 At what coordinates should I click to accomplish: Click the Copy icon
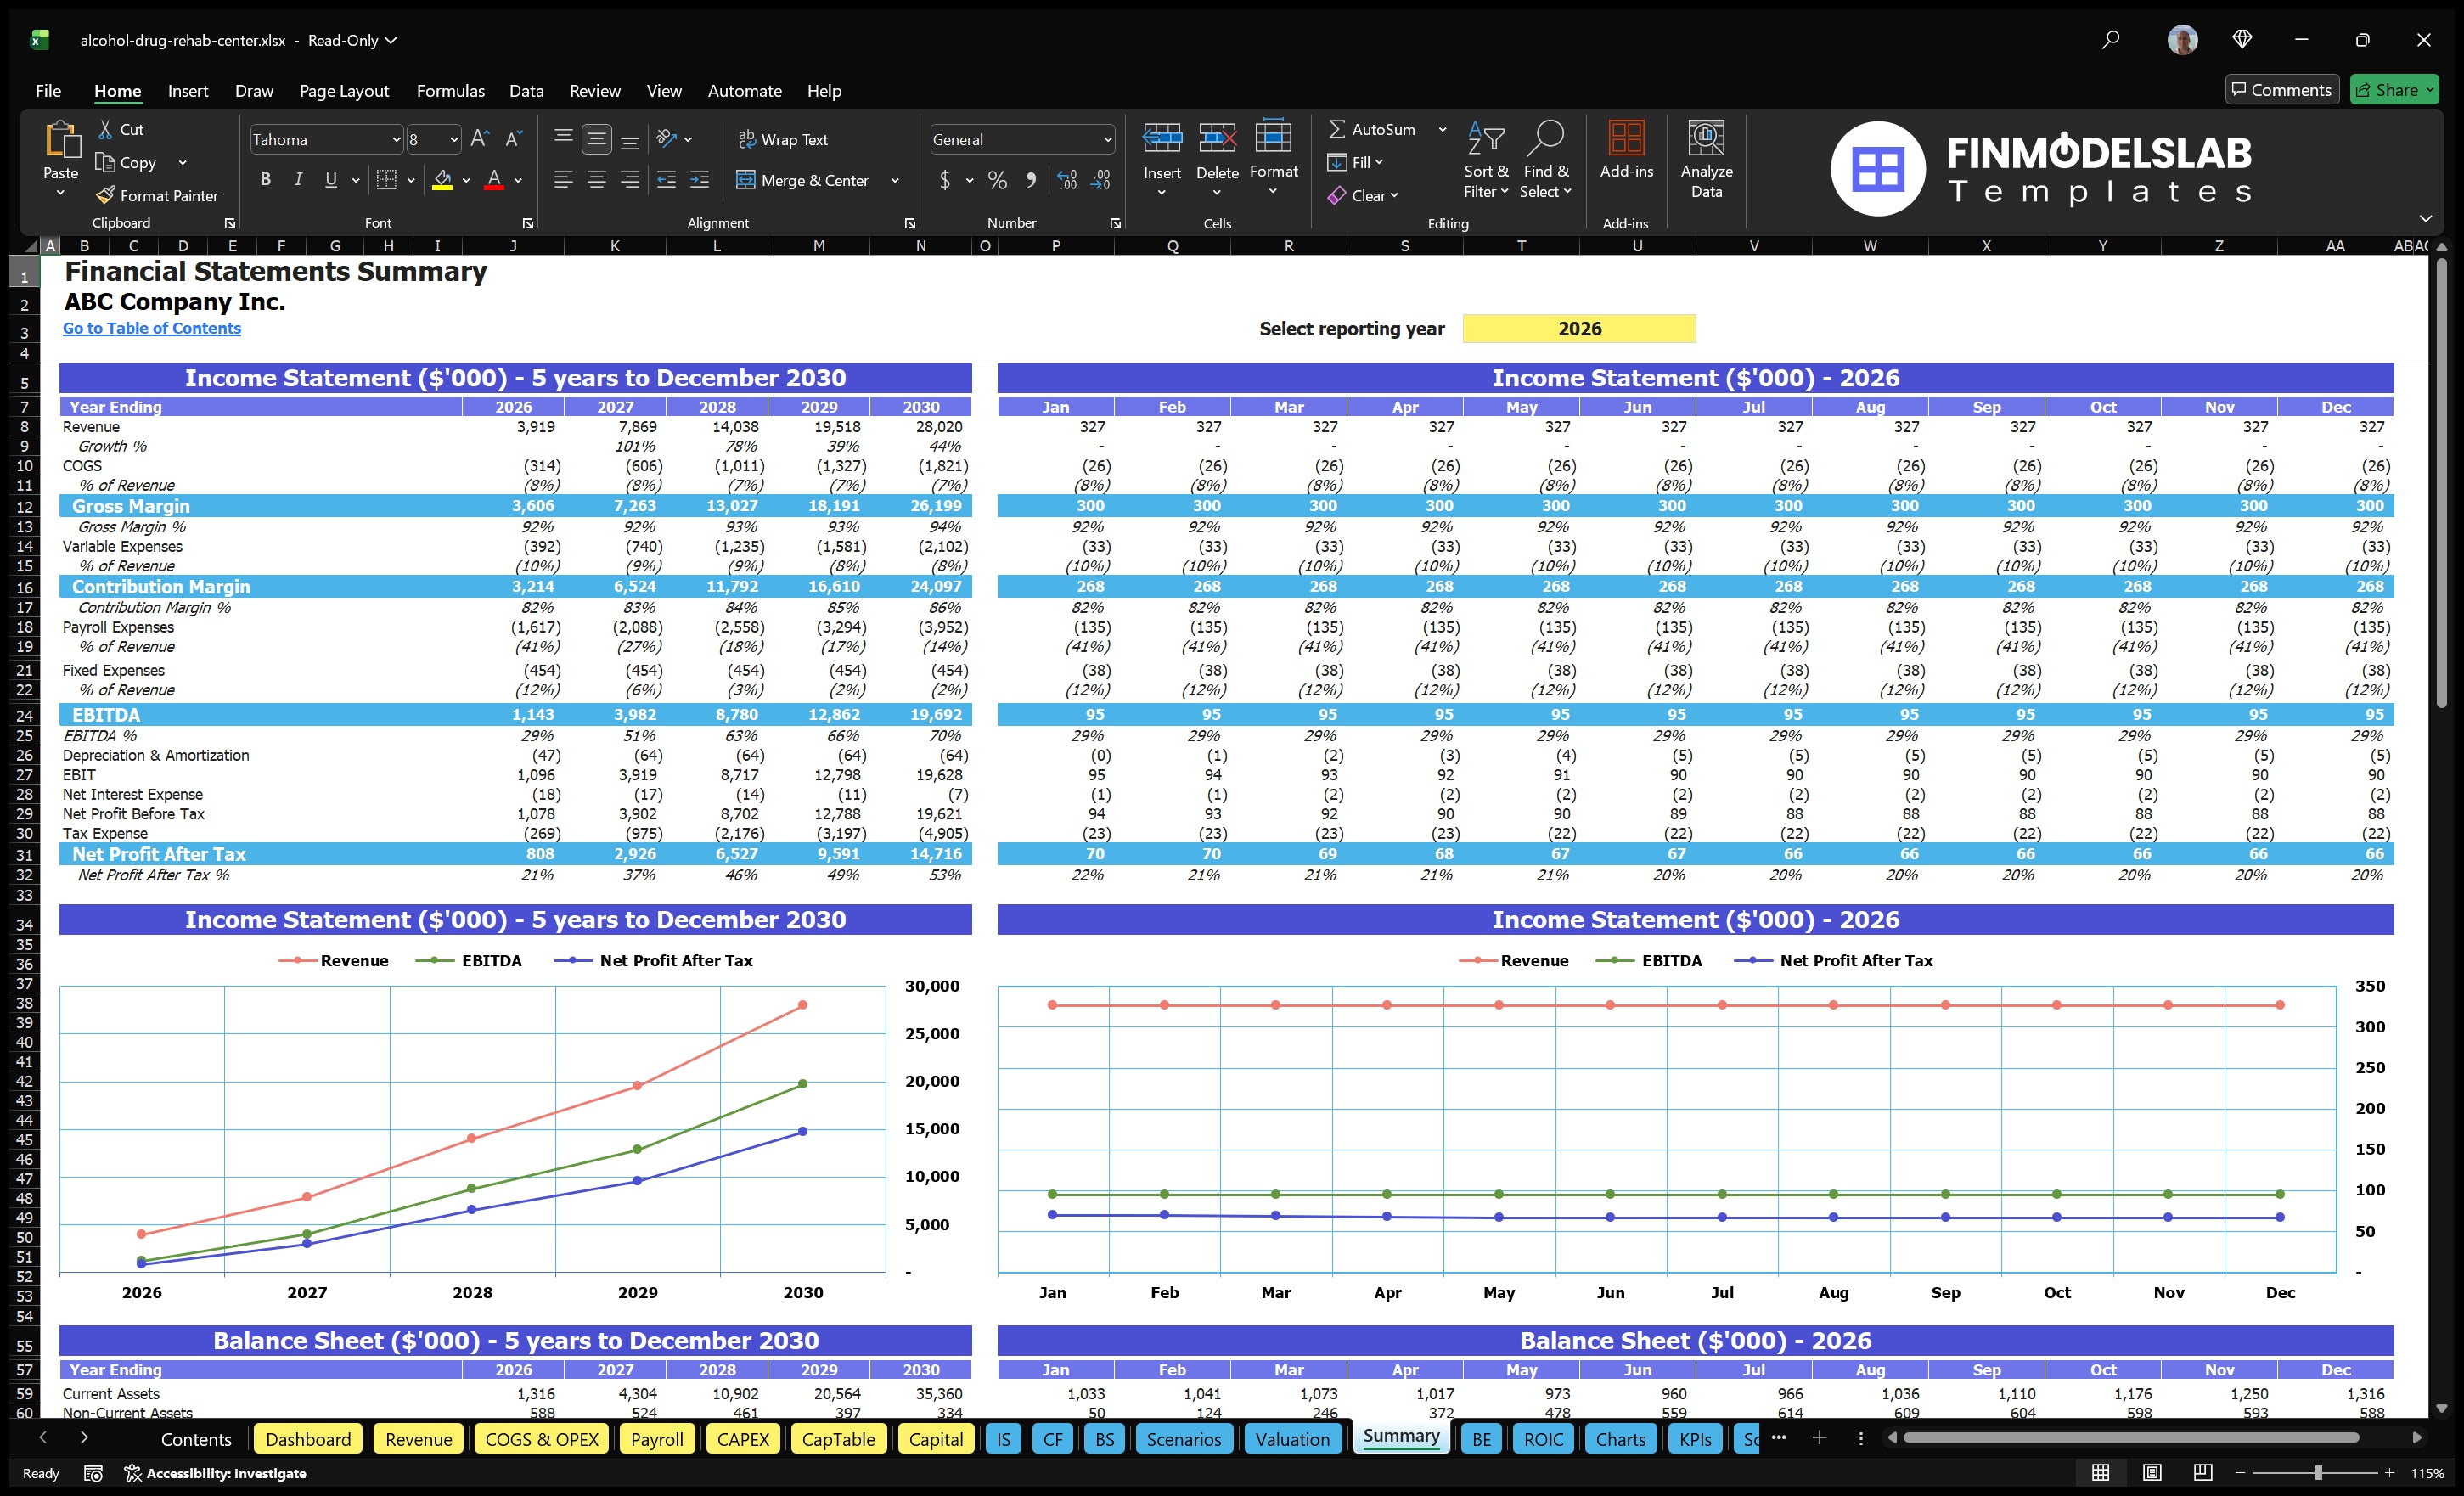[106, 162]
